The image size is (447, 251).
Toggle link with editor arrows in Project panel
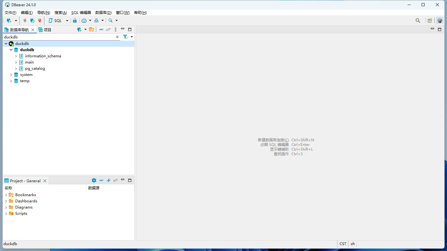[115, 180]
